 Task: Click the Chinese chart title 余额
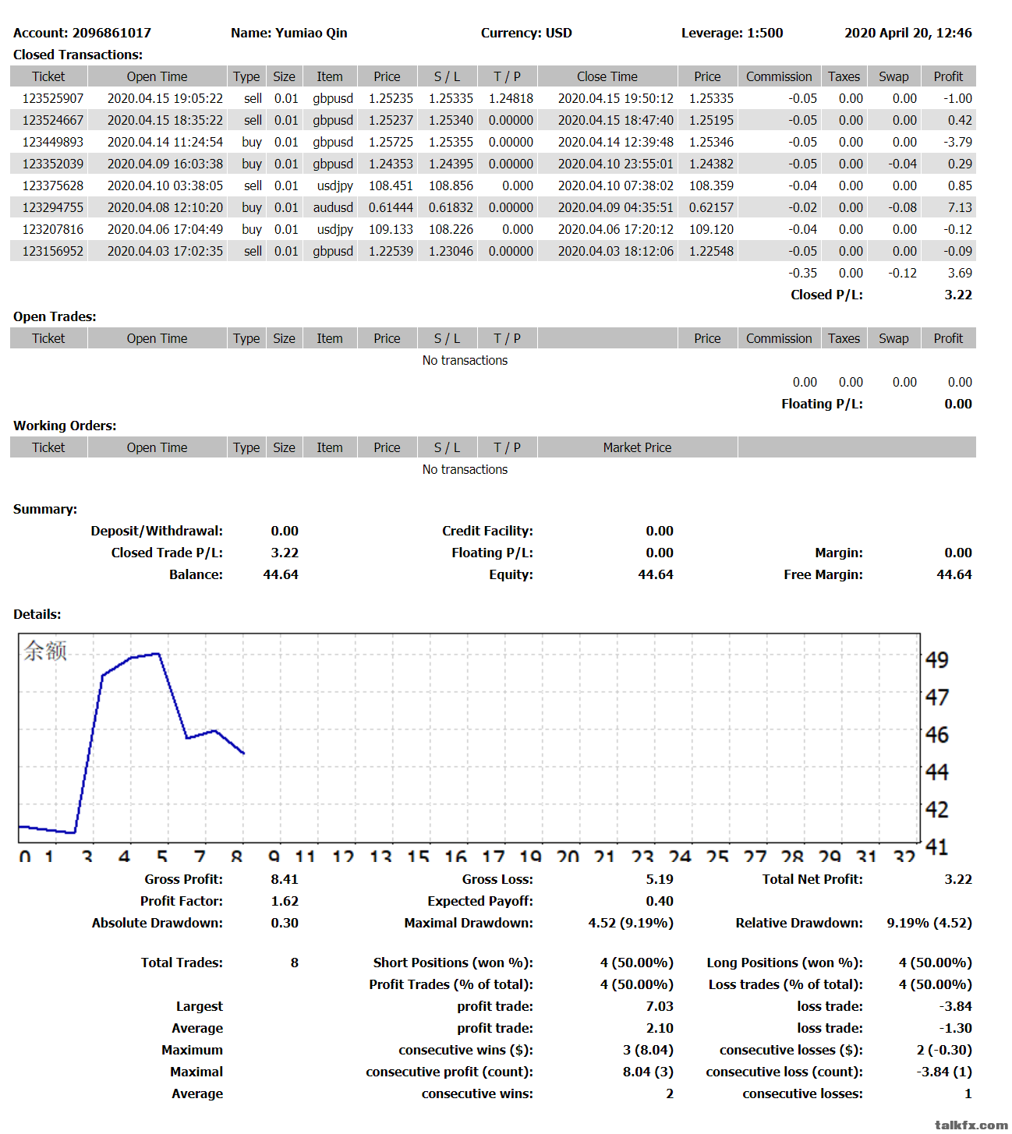[x=45, y=650]
